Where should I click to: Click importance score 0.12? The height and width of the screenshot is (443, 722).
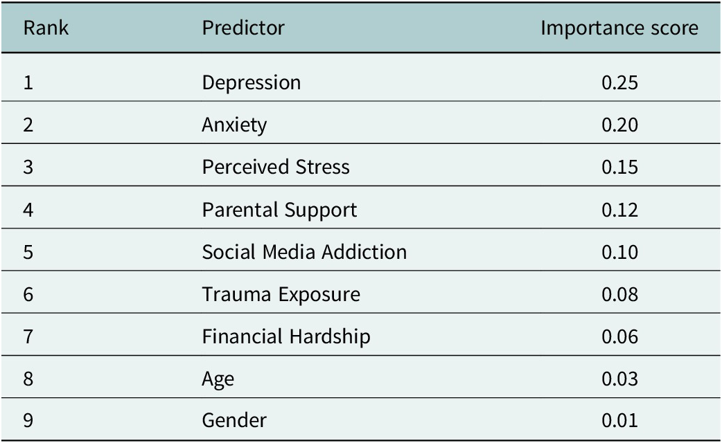619,210
